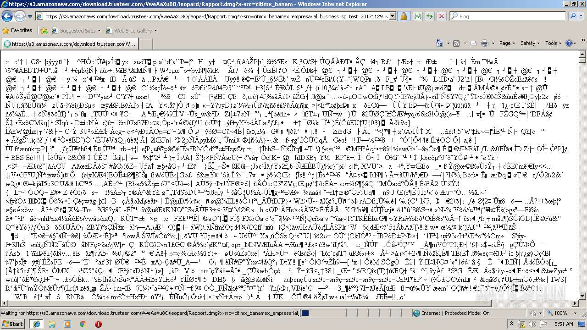
Task: Open Windows Explorer folder taskbar icon
Action: [52, 324]
